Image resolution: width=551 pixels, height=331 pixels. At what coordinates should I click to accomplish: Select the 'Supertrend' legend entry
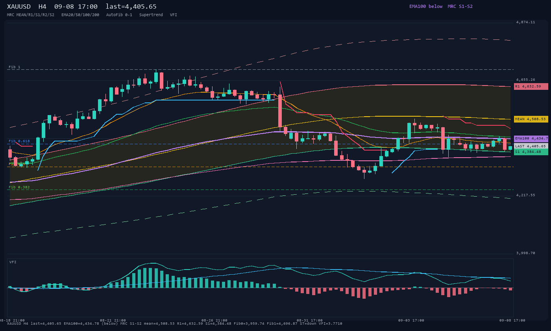click(151, 15)
